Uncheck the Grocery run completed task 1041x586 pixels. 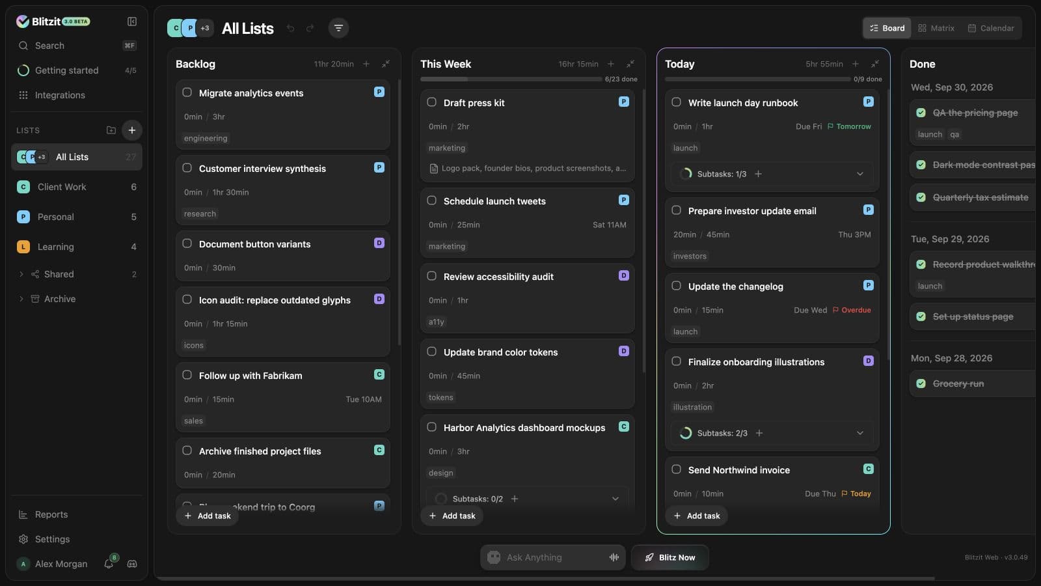click(921, 384)
